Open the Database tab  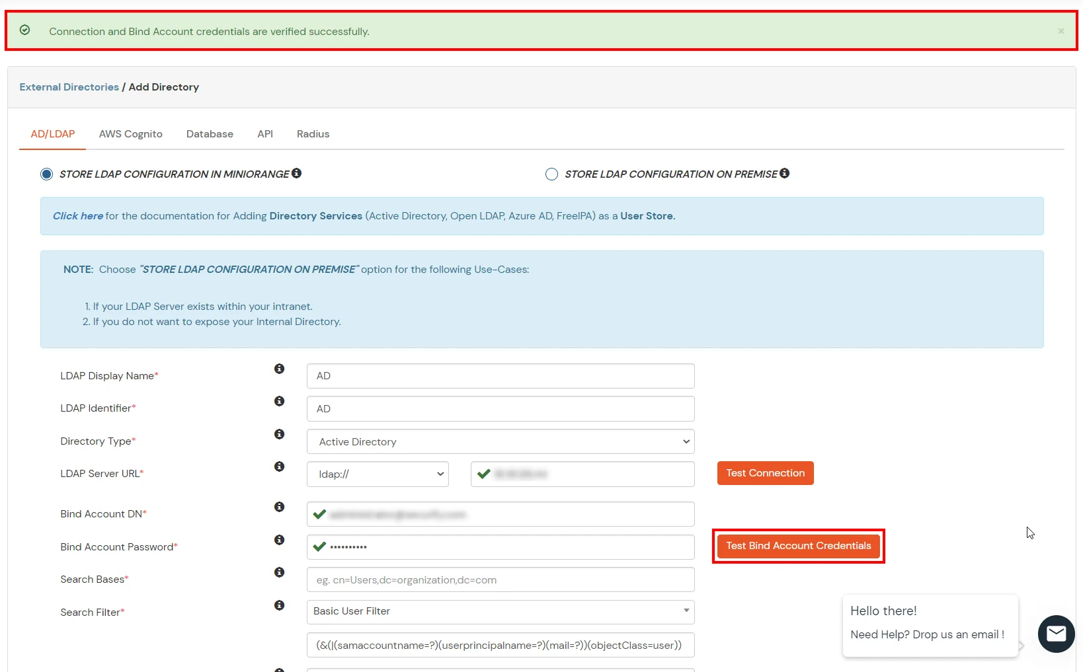[x=210, y=134]
